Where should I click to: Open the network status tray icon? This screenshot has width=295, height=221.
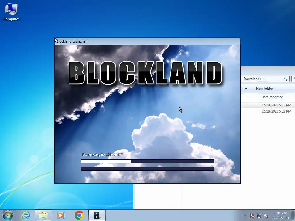pos(259,216)
